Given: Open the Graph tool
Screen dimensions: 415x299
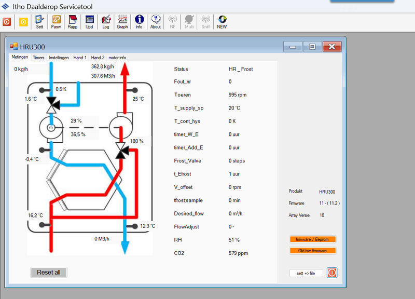Looking at the screenshot, I should pyautogui.click(x=122, y=22).
